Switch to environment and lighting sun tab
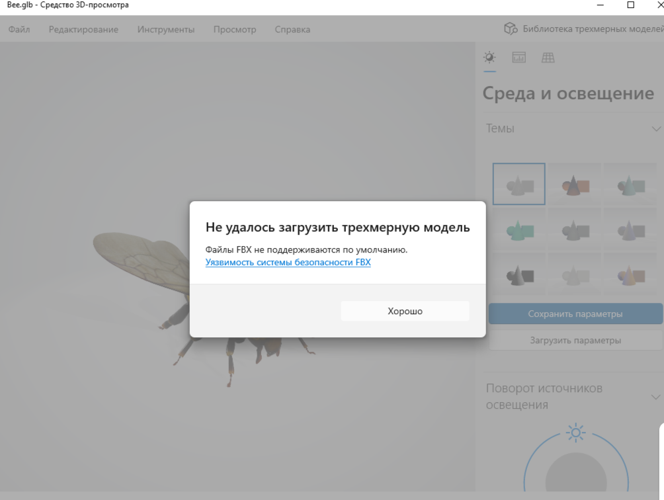Viewport: 664px width, 500px height. pos(489,57)
